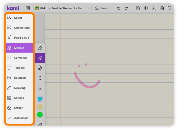The image size is (178, 130).
Task: Open the Shapes tool
Action: 19,98
